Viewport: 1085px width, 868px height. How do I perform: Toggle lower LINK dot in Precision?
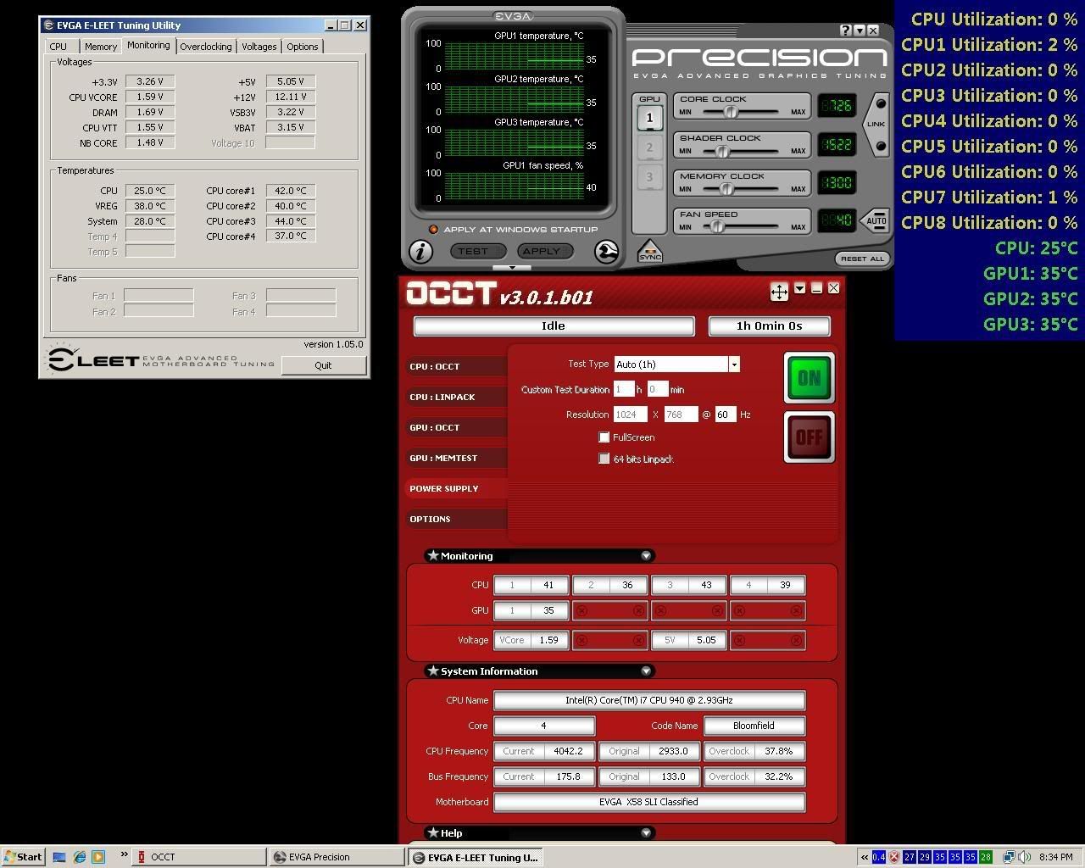(x=881, y=146)
